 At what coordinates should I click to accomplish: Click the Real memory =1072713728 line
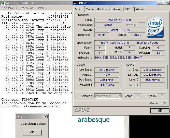coord(35,17)
